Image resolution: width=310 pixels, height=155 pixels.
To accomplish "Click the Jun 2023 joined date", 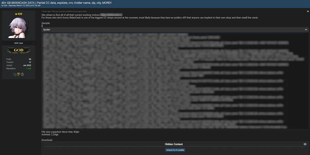I will click(27, 65).
